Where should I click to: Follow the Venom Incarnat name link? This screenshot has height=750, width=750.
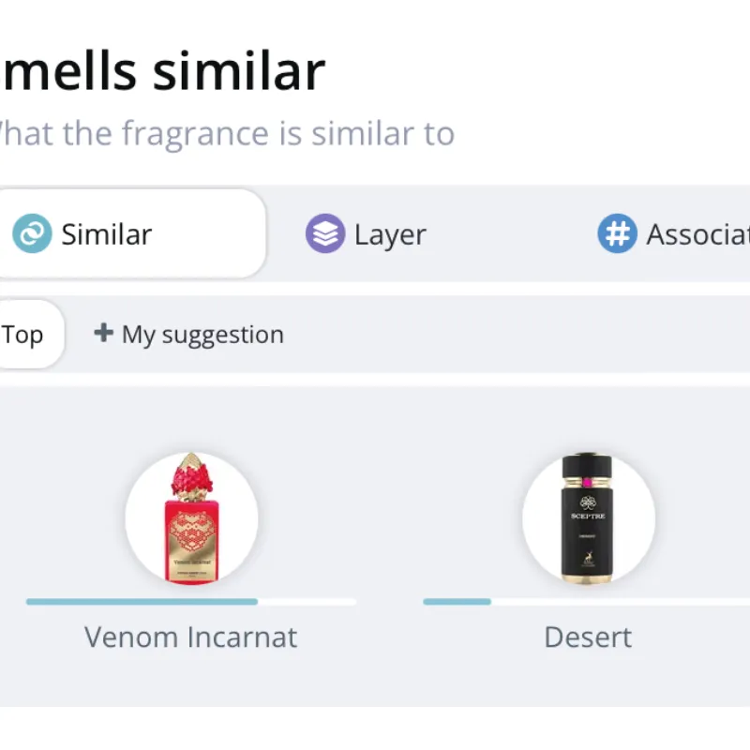[191, 637]
